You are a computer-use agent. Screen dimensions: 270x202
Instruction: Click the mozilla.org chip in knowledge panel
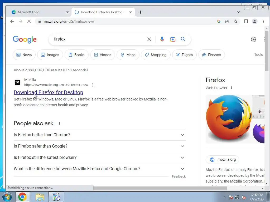222,160
